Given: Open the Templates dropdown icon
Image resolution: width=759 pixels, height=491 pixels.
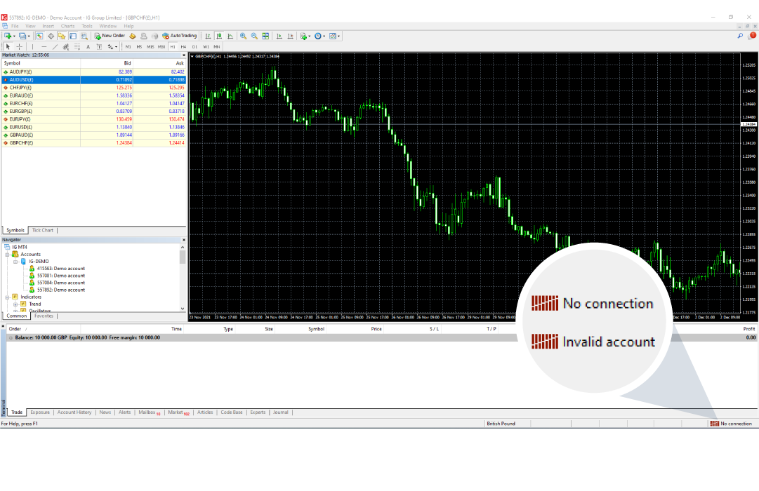Looking at the screenshot, I should [x=334, y=36].
